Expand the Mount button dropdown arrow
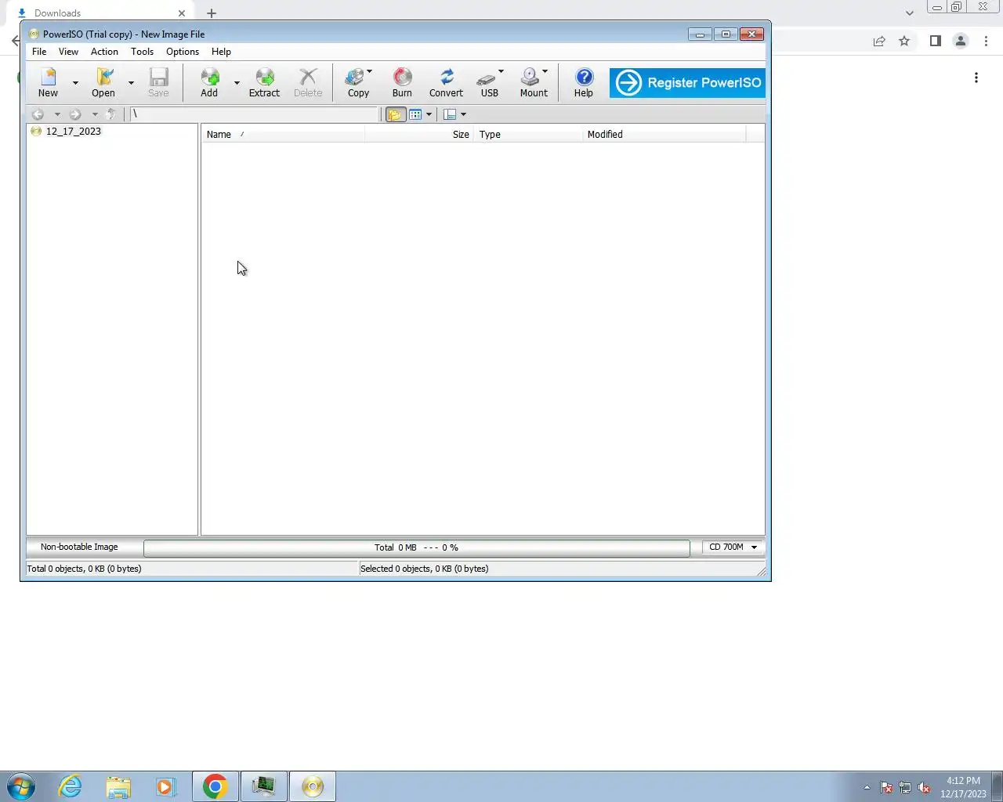This screenshot has height=802, width=1003. point(545,72)
